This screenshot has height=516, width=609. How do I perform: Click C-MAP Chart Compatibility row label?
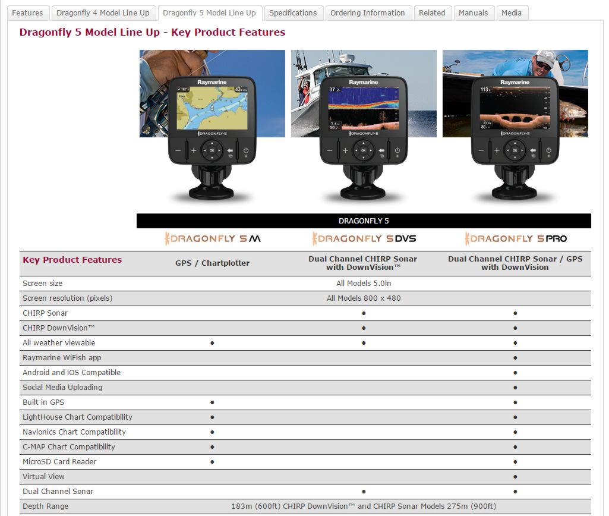[x=69, y=447]
